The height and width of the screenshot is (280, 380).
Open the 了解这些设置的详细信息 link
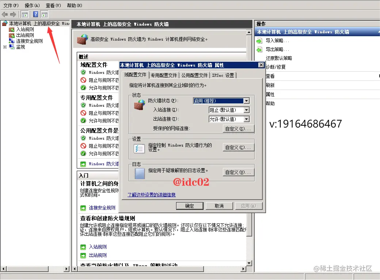click(151, 194)
